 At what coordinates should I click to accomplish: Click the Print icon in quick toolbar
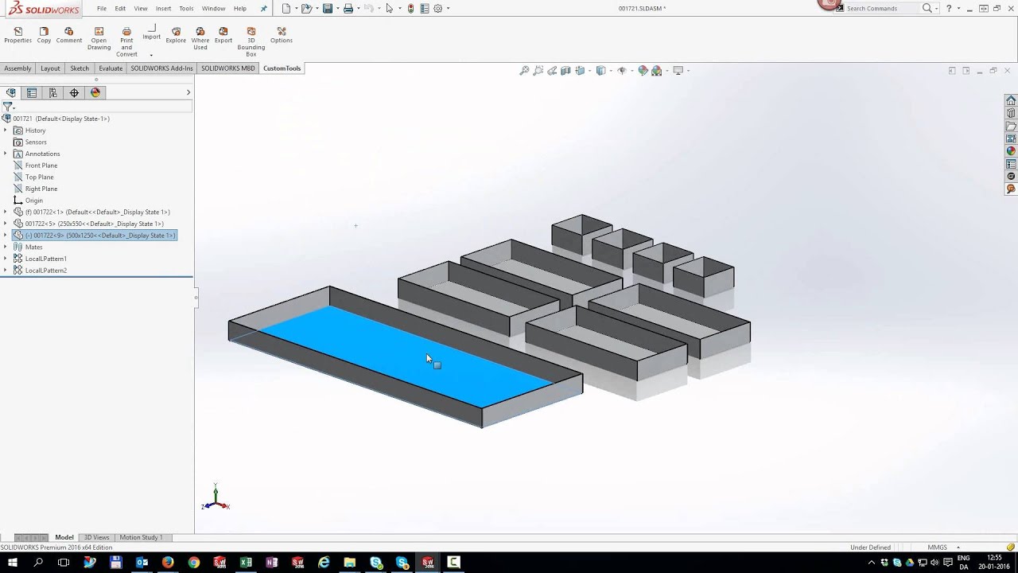coord(348,8)
